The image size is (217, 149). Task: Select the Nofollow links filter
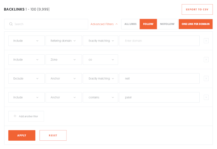pyautogui.click(x=167, y=24)
